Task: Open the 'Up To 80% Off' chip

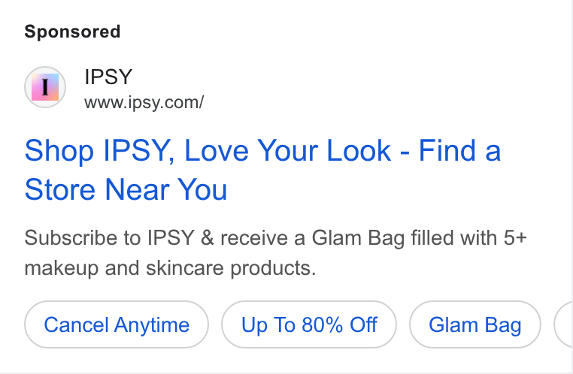Action: coord(309,324)
